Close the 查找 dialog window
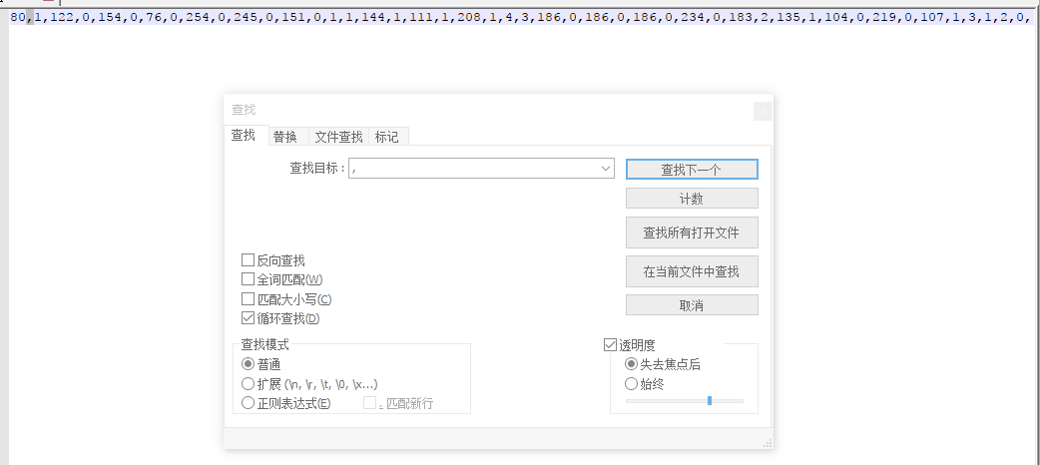The image size is (1040, 465). [x=763, y=112]
